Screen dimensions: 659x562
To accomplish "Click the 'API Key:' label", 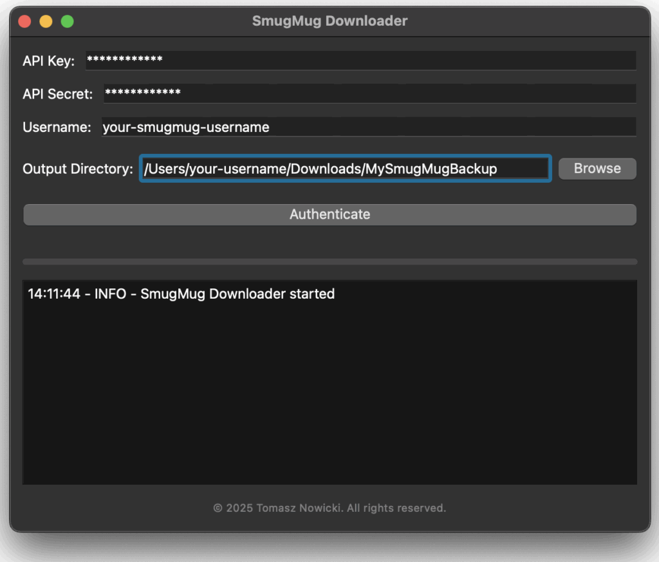I will 49,61.
